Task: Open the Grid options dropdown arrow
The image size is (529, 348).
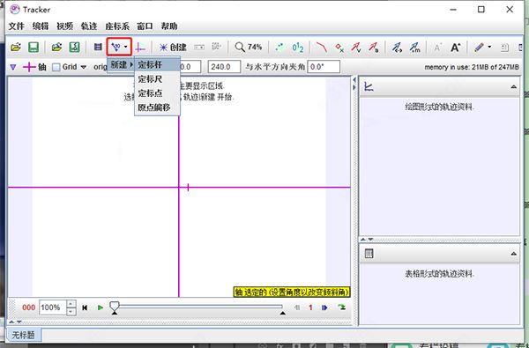Action: pyautogui.click(x=84, y=67)
